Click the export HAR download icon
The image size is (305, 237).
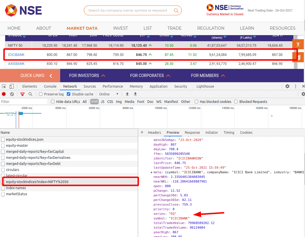pyautogui.click(x=135, y=94)
